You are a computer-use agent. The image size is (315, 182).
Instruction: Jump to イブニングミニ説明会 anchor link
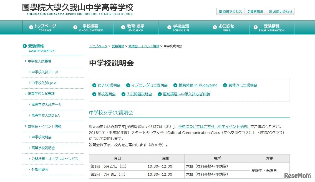(x=150, y=85)
